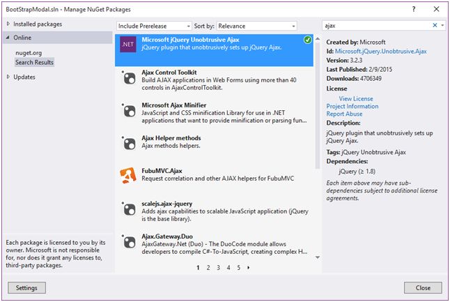
Task: Go to results page 2
Action: [x=208, y=268]
